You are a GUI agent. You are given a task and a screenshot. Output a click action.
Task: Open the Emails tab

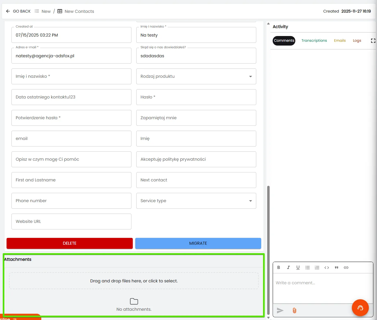(340, 40)
